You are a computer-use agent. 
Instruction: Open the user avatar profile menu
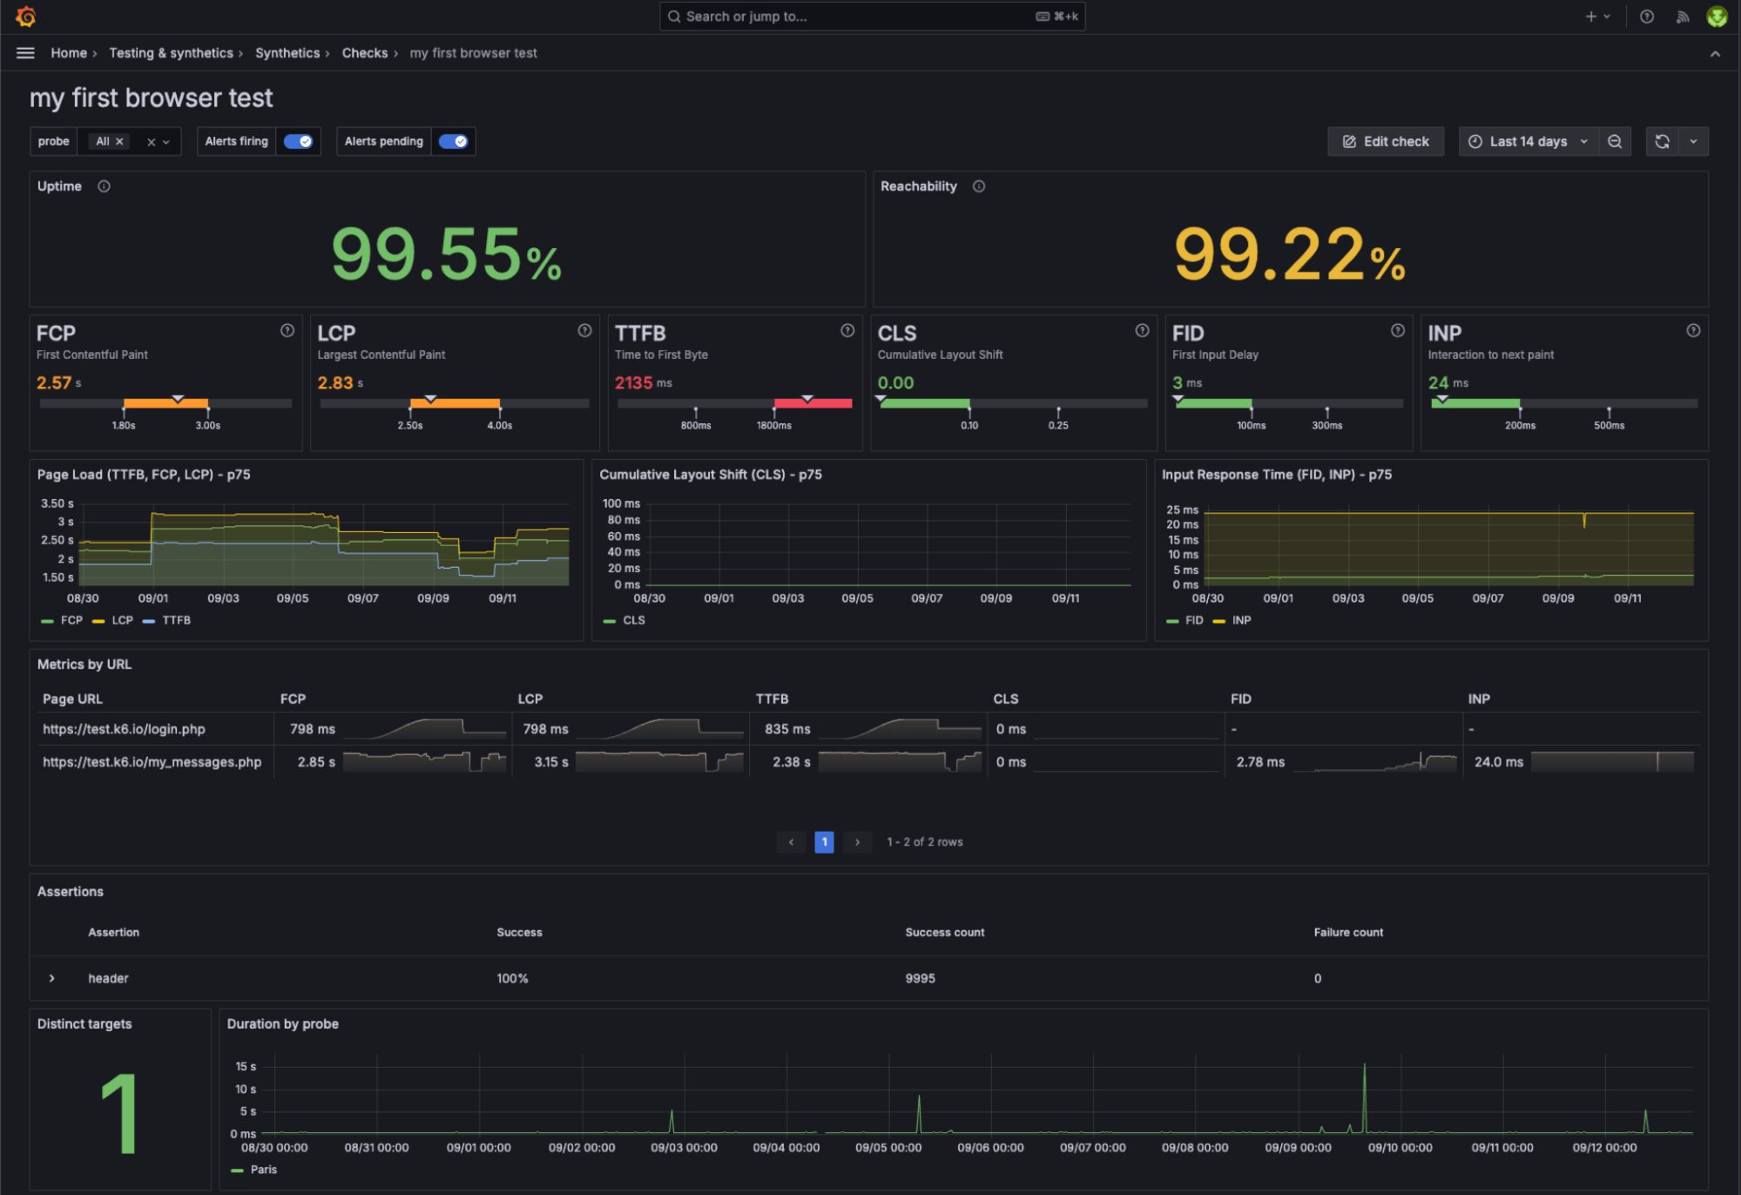coord(1716,17)
